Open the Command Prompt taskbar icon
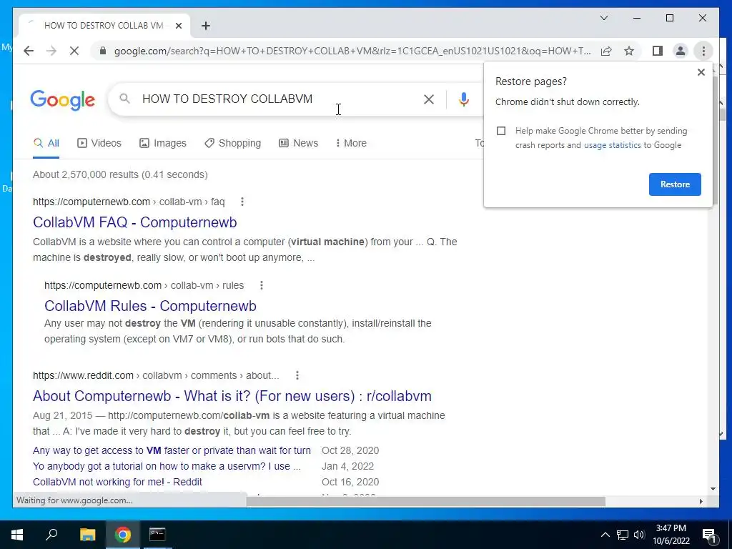The height and width of the screenshot is (549, 732). coord(157,535)
